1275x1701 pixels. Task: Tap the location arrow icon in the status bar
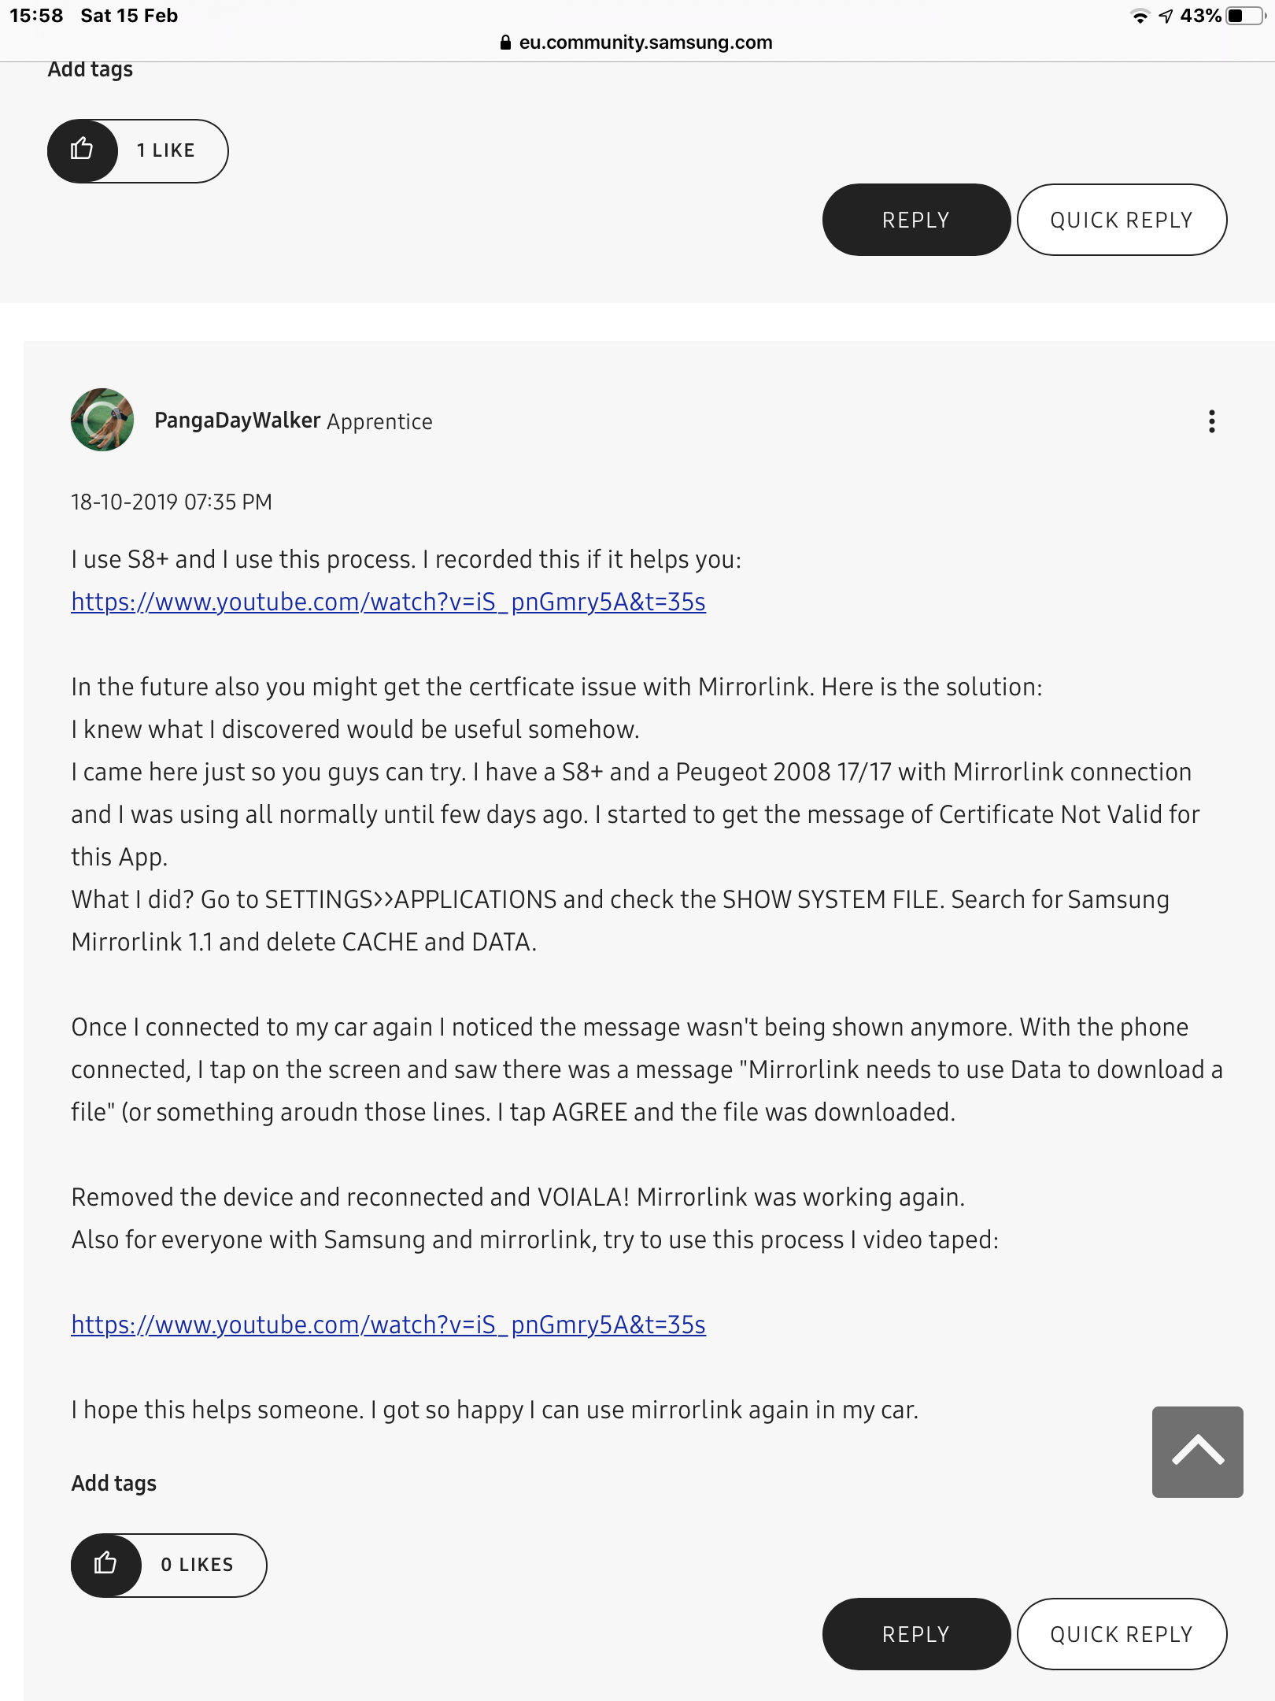tap(1166, 17)
